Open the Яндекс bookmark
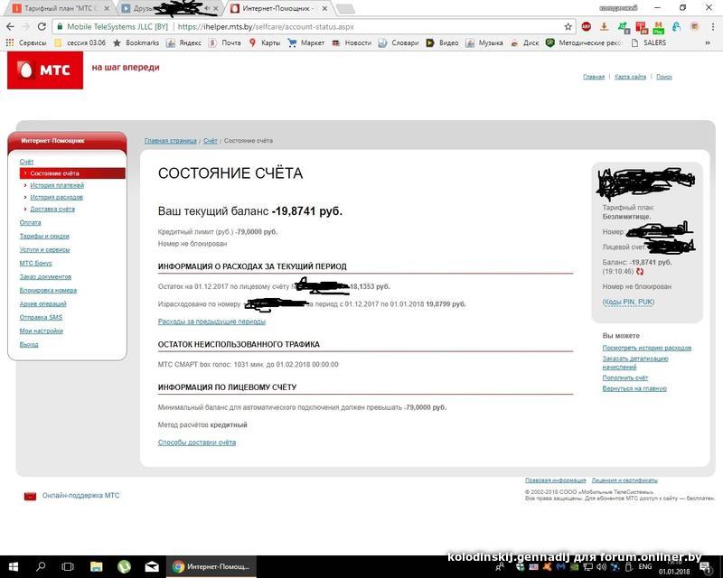Image resolution: width=723 pixels, height=578 pixels. tap(184, 42)
